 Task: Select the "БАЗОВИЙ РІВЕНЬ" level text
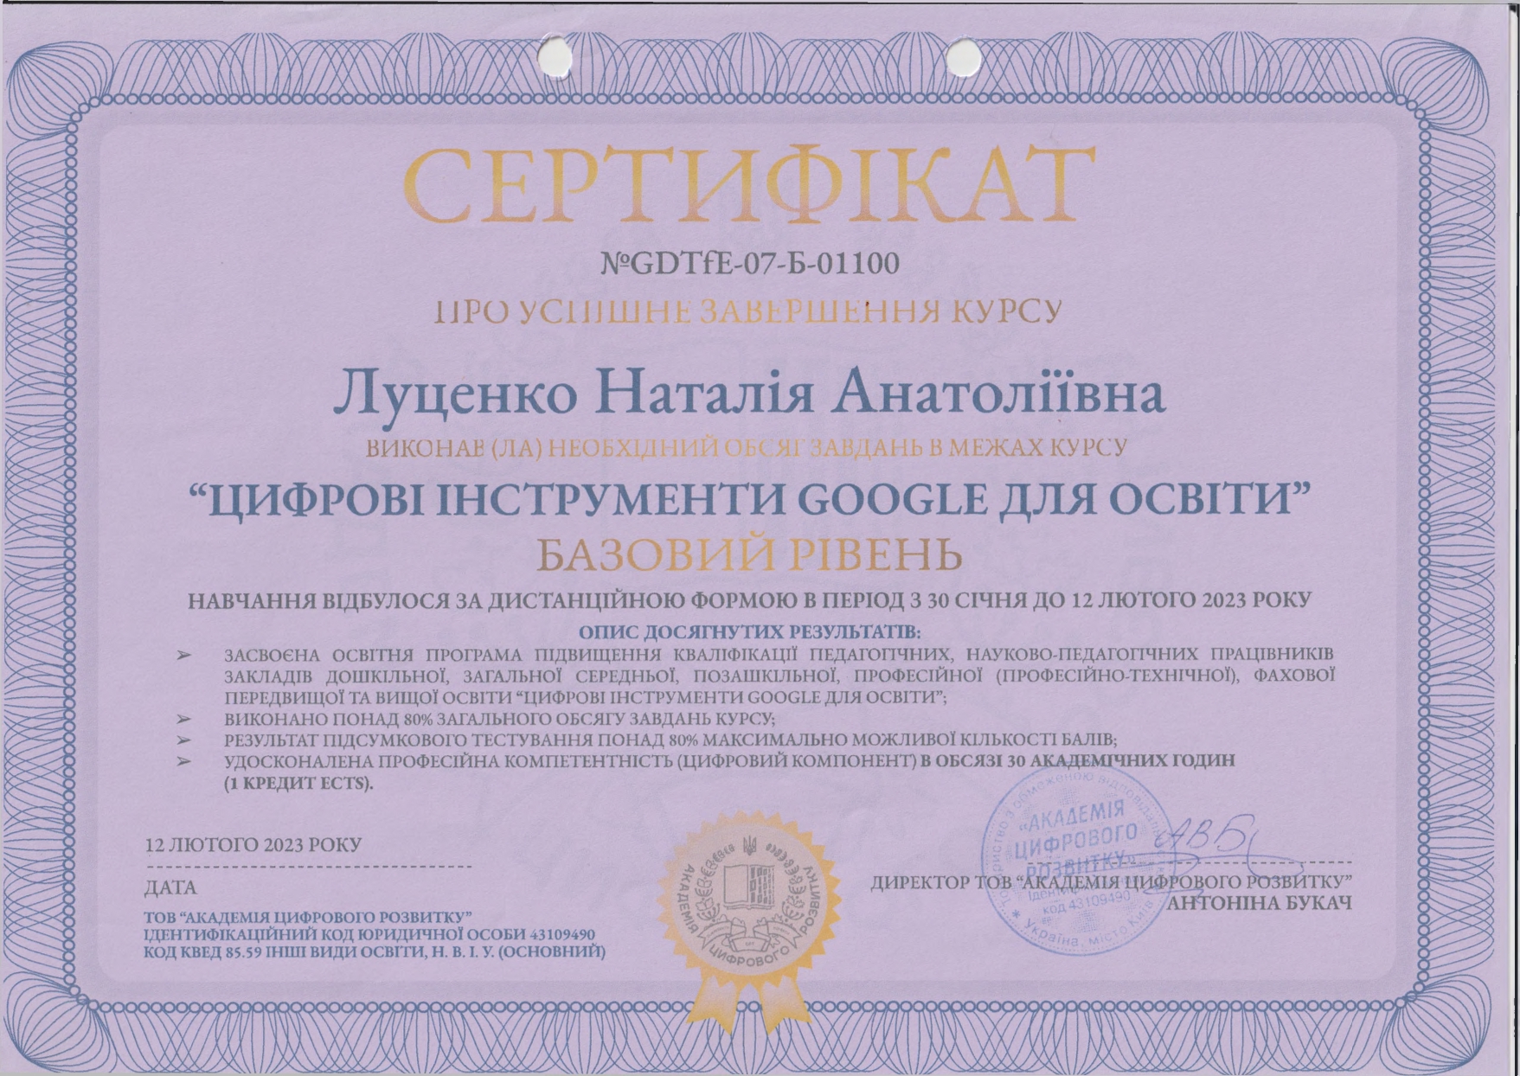[749, 556]
